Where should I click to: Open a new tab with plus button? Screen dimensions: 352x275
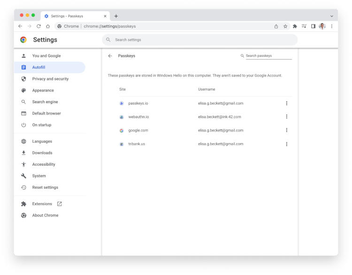pyautogui.click(x=116, y=16)
